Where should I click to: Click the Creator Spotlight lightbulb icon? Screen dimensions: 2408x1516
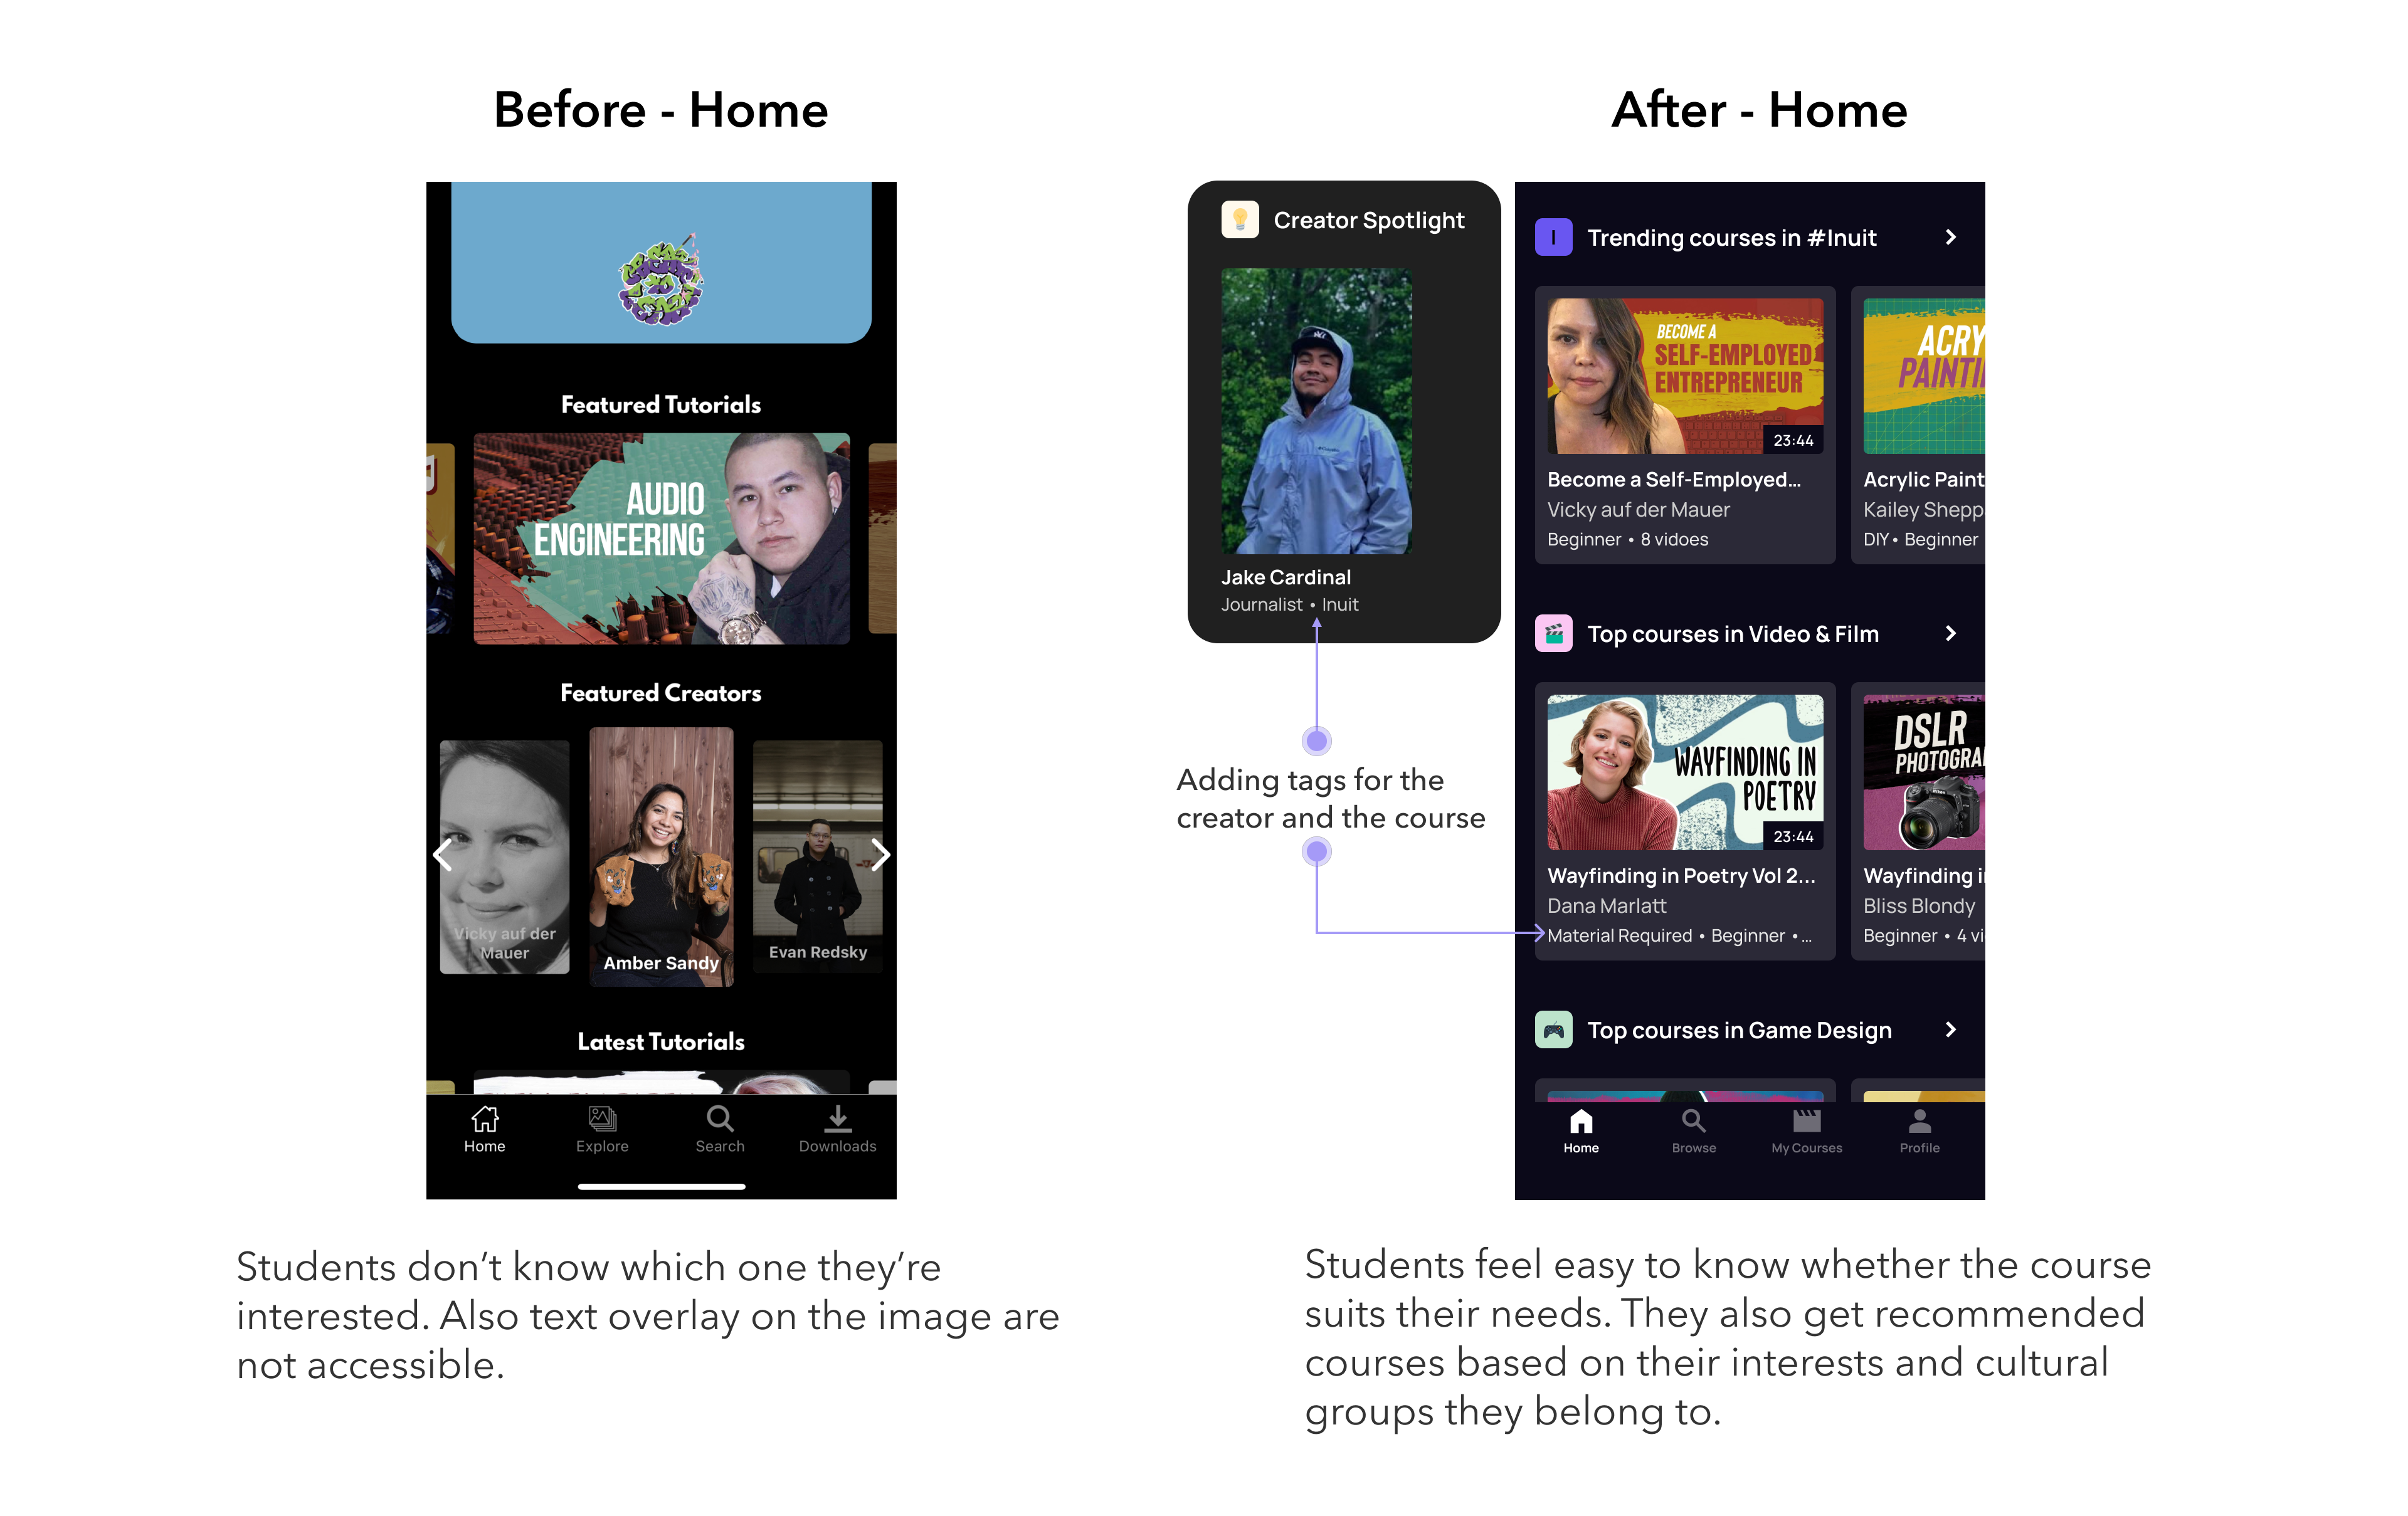[x=1239, y=220]
